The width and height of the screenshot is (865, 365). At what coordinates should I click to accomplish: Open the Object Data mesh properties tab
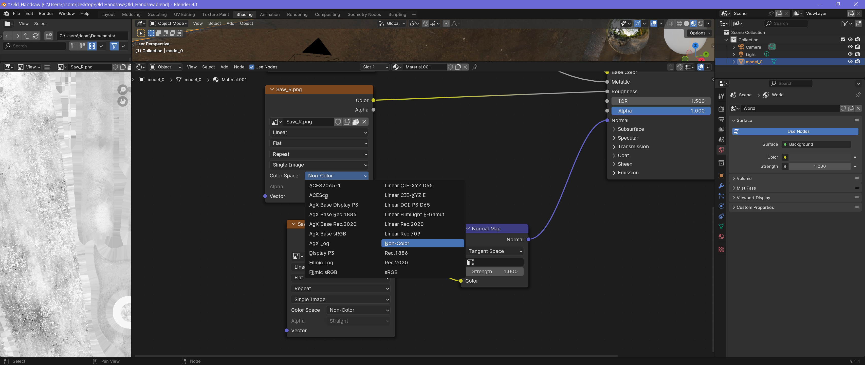click(x=721, y=226)
